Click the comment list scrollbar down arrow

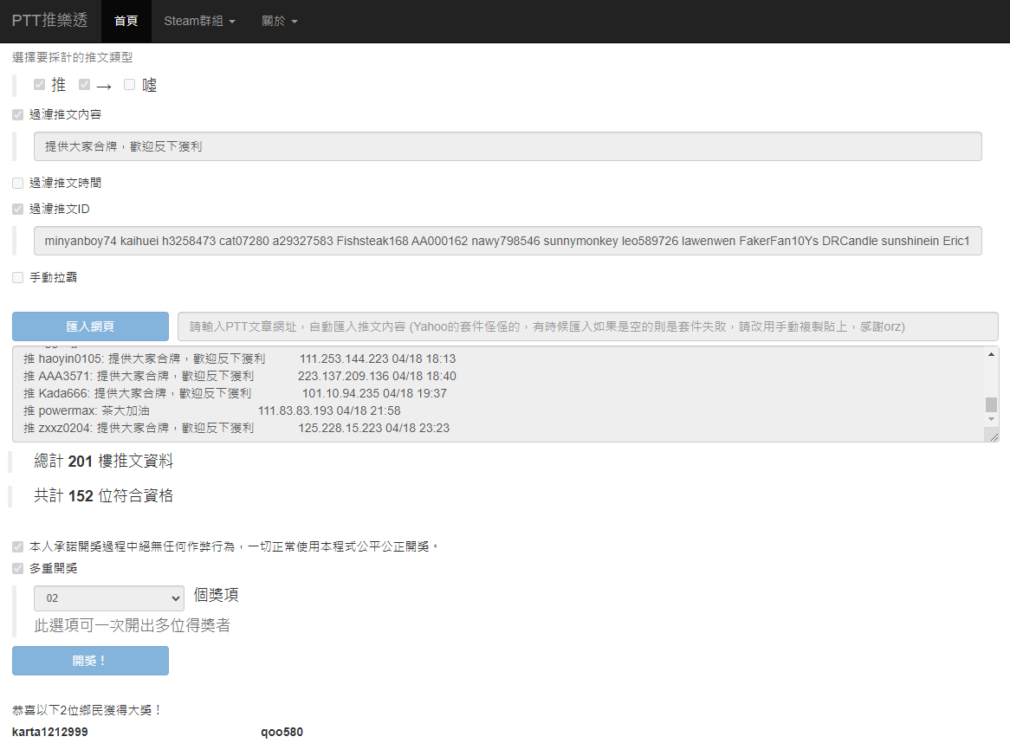(x=991, y=419)
